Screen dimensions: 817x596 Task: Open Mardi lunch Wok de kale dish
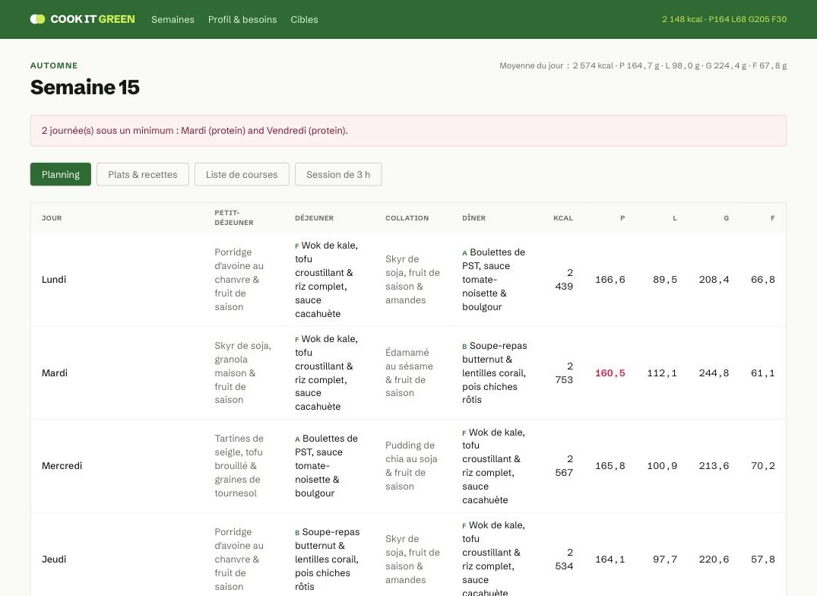tap(328, 373)
